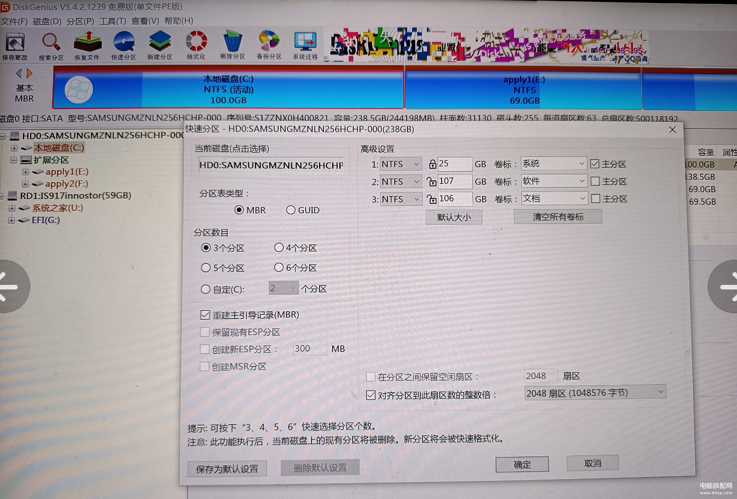Open the 查看(V) menu

click(145, 21)
